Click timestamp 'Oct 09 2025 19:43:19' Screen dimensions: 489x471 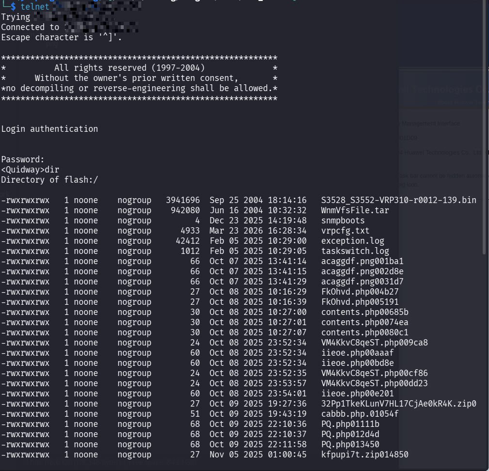[x=258, y=414]
